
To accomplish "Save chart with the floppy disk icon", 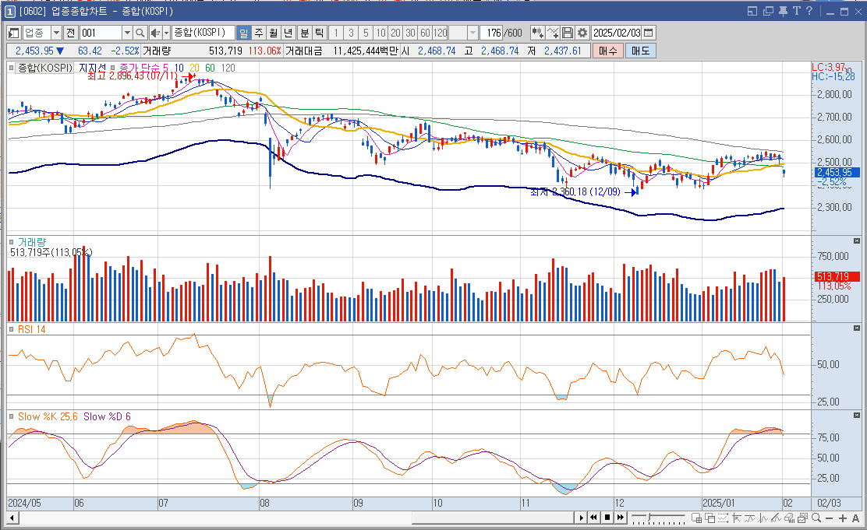I will [x=568, y=33].
